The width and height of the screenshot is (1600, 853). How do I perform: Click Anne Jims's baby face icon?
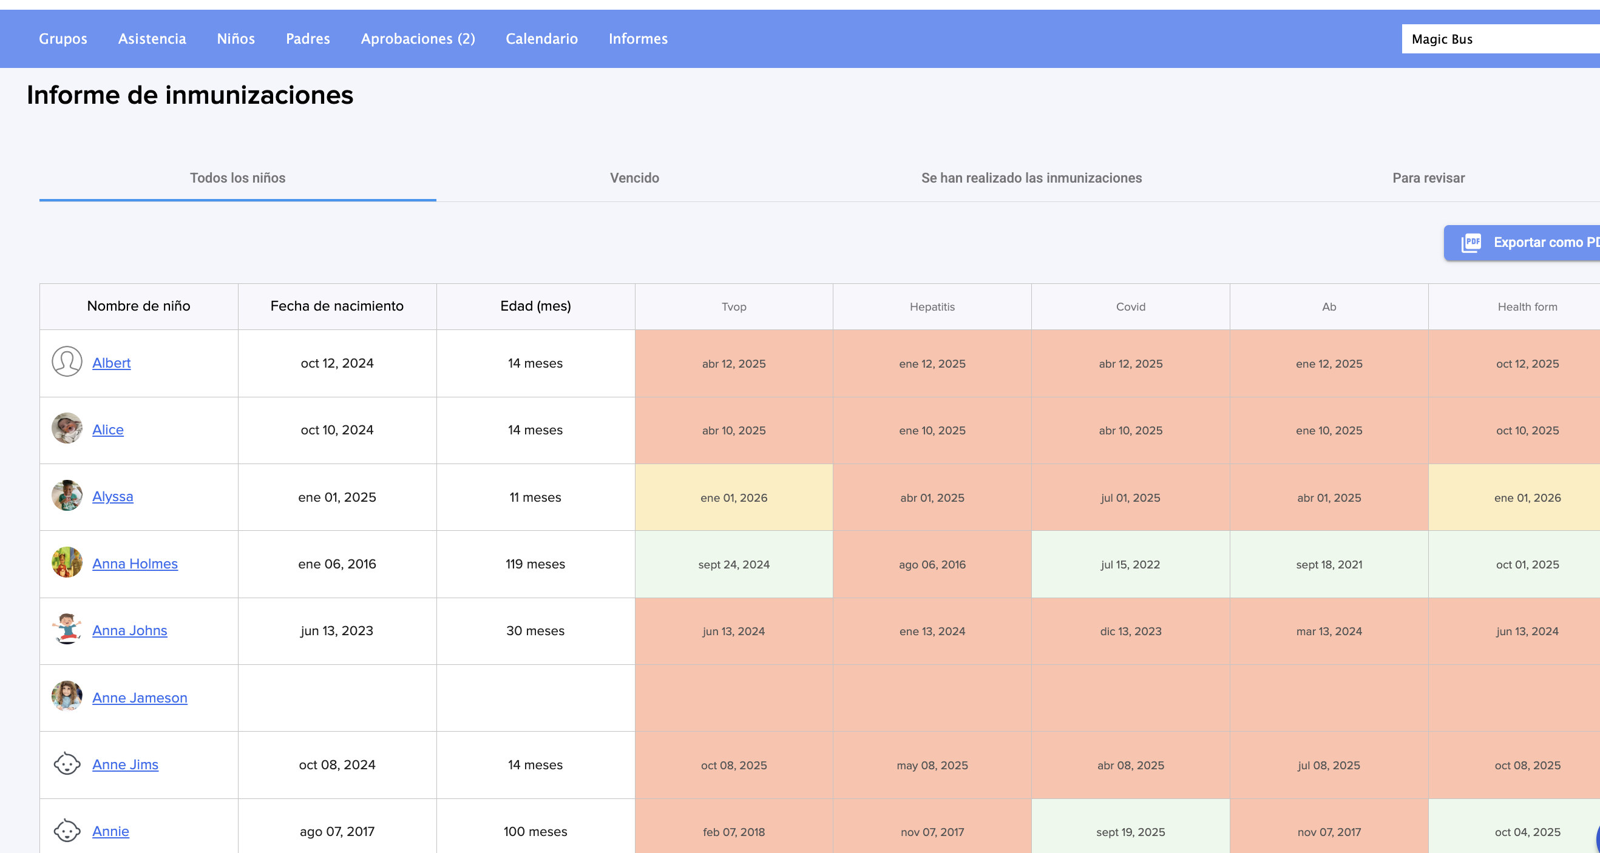66,763
